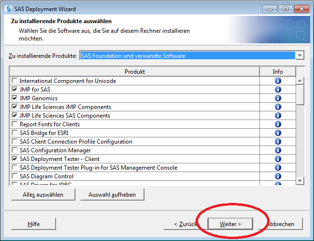Open info for Report Fonts for Clients

pyautogui.click(x=278, y=124)
